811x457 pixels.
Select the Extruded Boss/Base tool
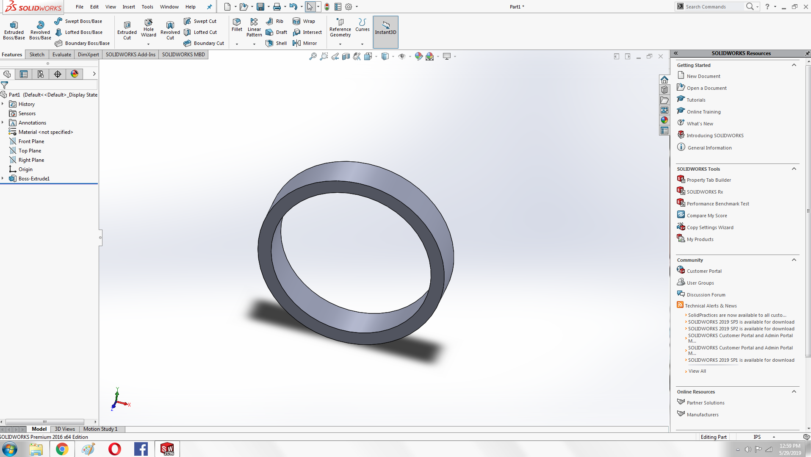tap(14, 30)
